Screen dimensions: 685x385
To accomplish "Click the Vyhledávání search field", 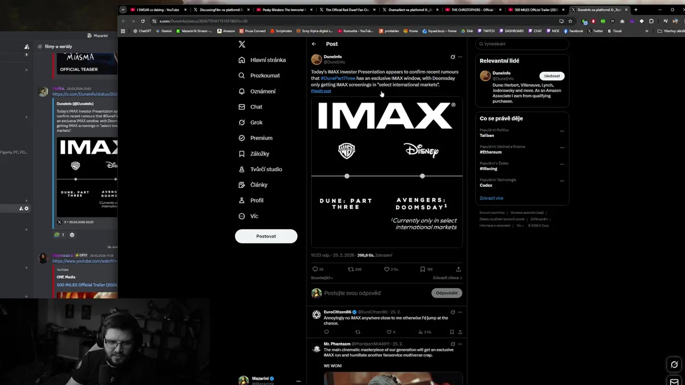I will (x=522, y=44).
